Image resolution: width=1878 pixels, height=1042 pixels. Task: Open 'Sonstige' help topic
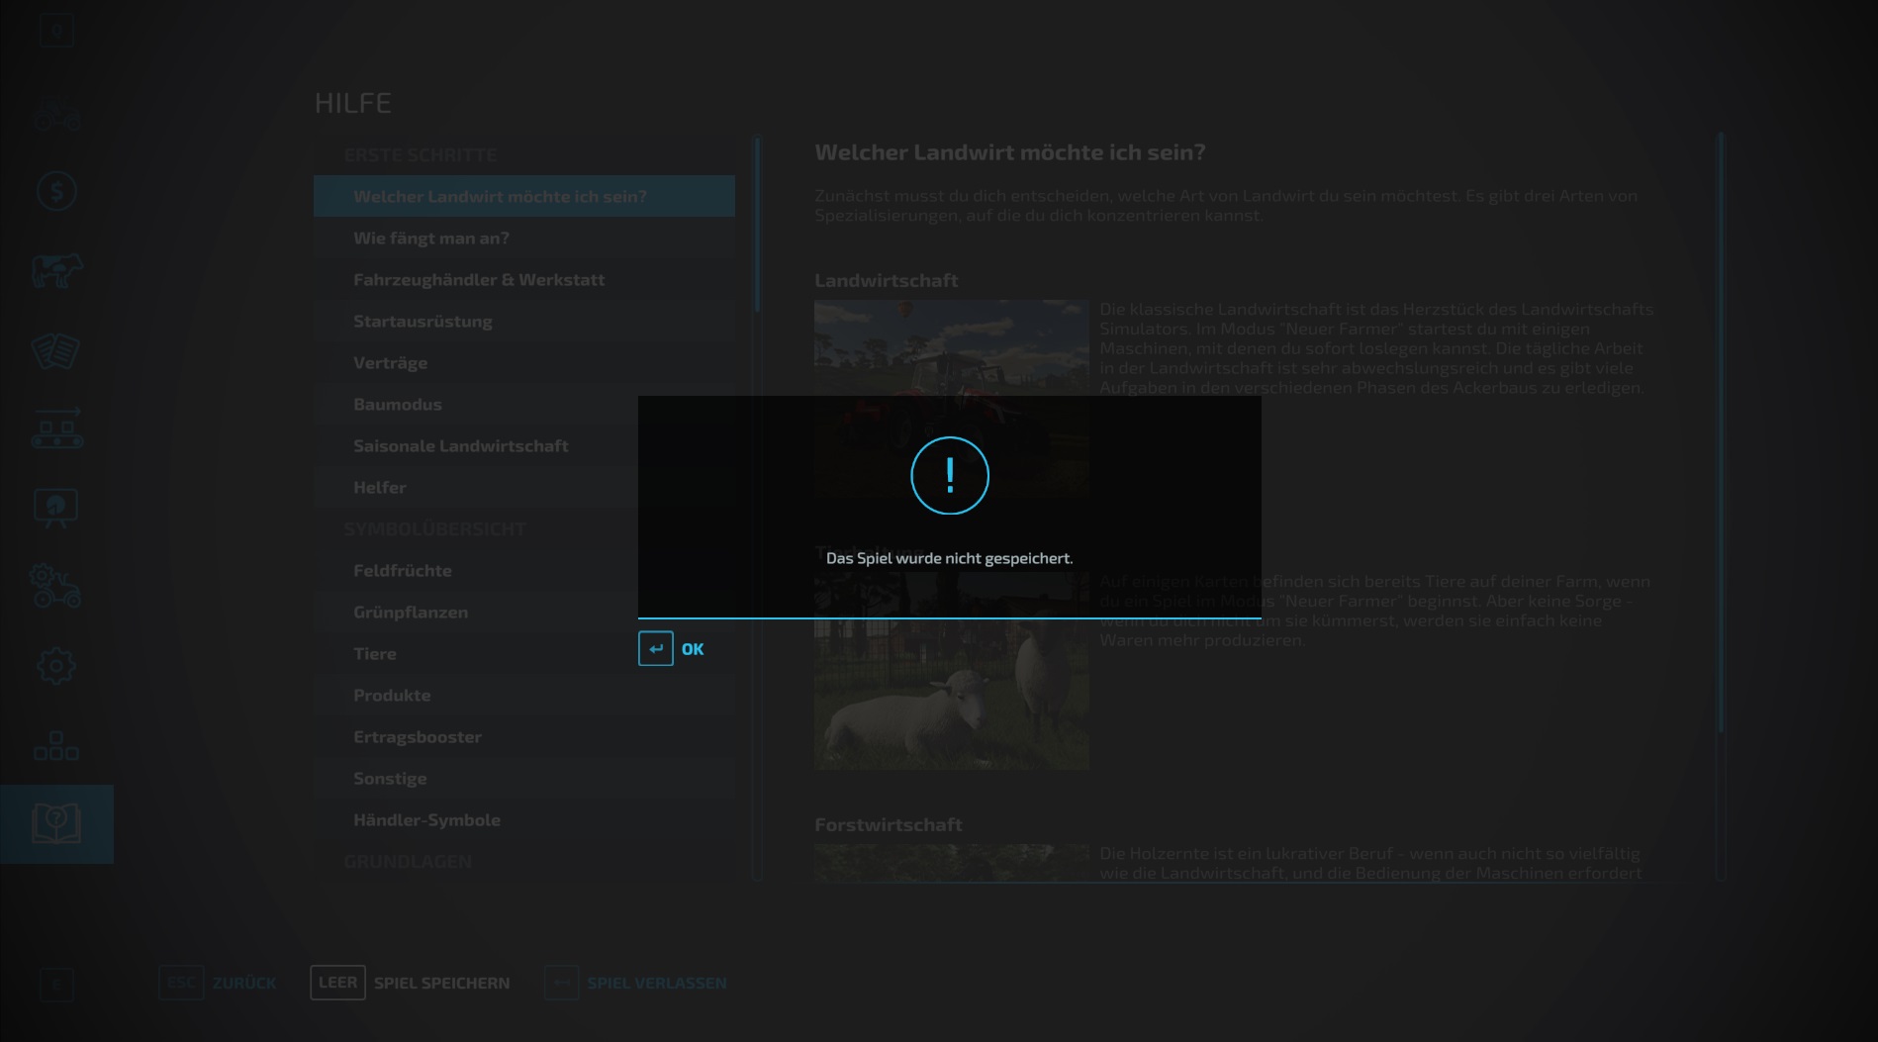(524, 778)
